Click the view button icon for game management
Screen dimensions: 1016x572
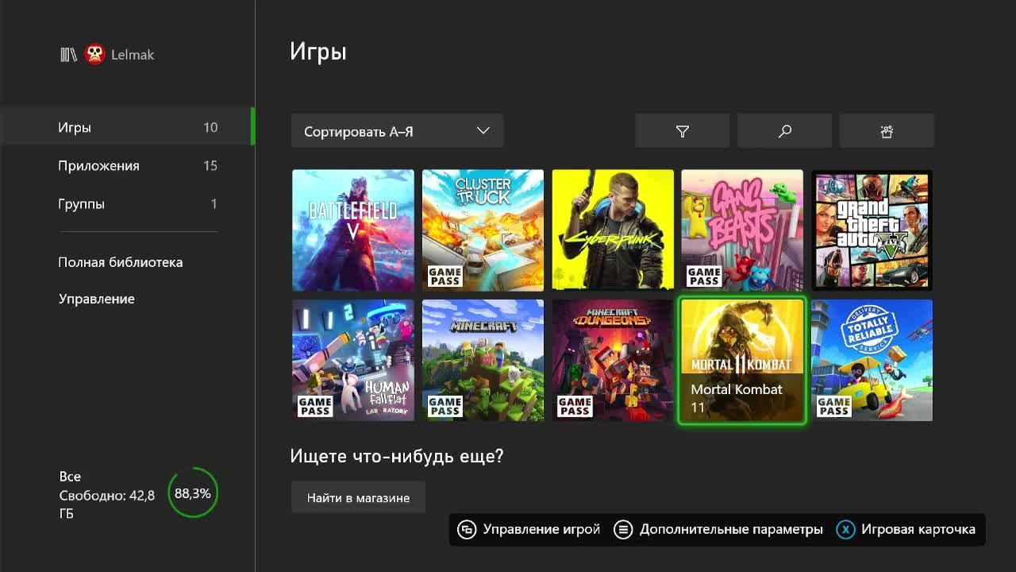pyautogui.click(x=467, y=529)
